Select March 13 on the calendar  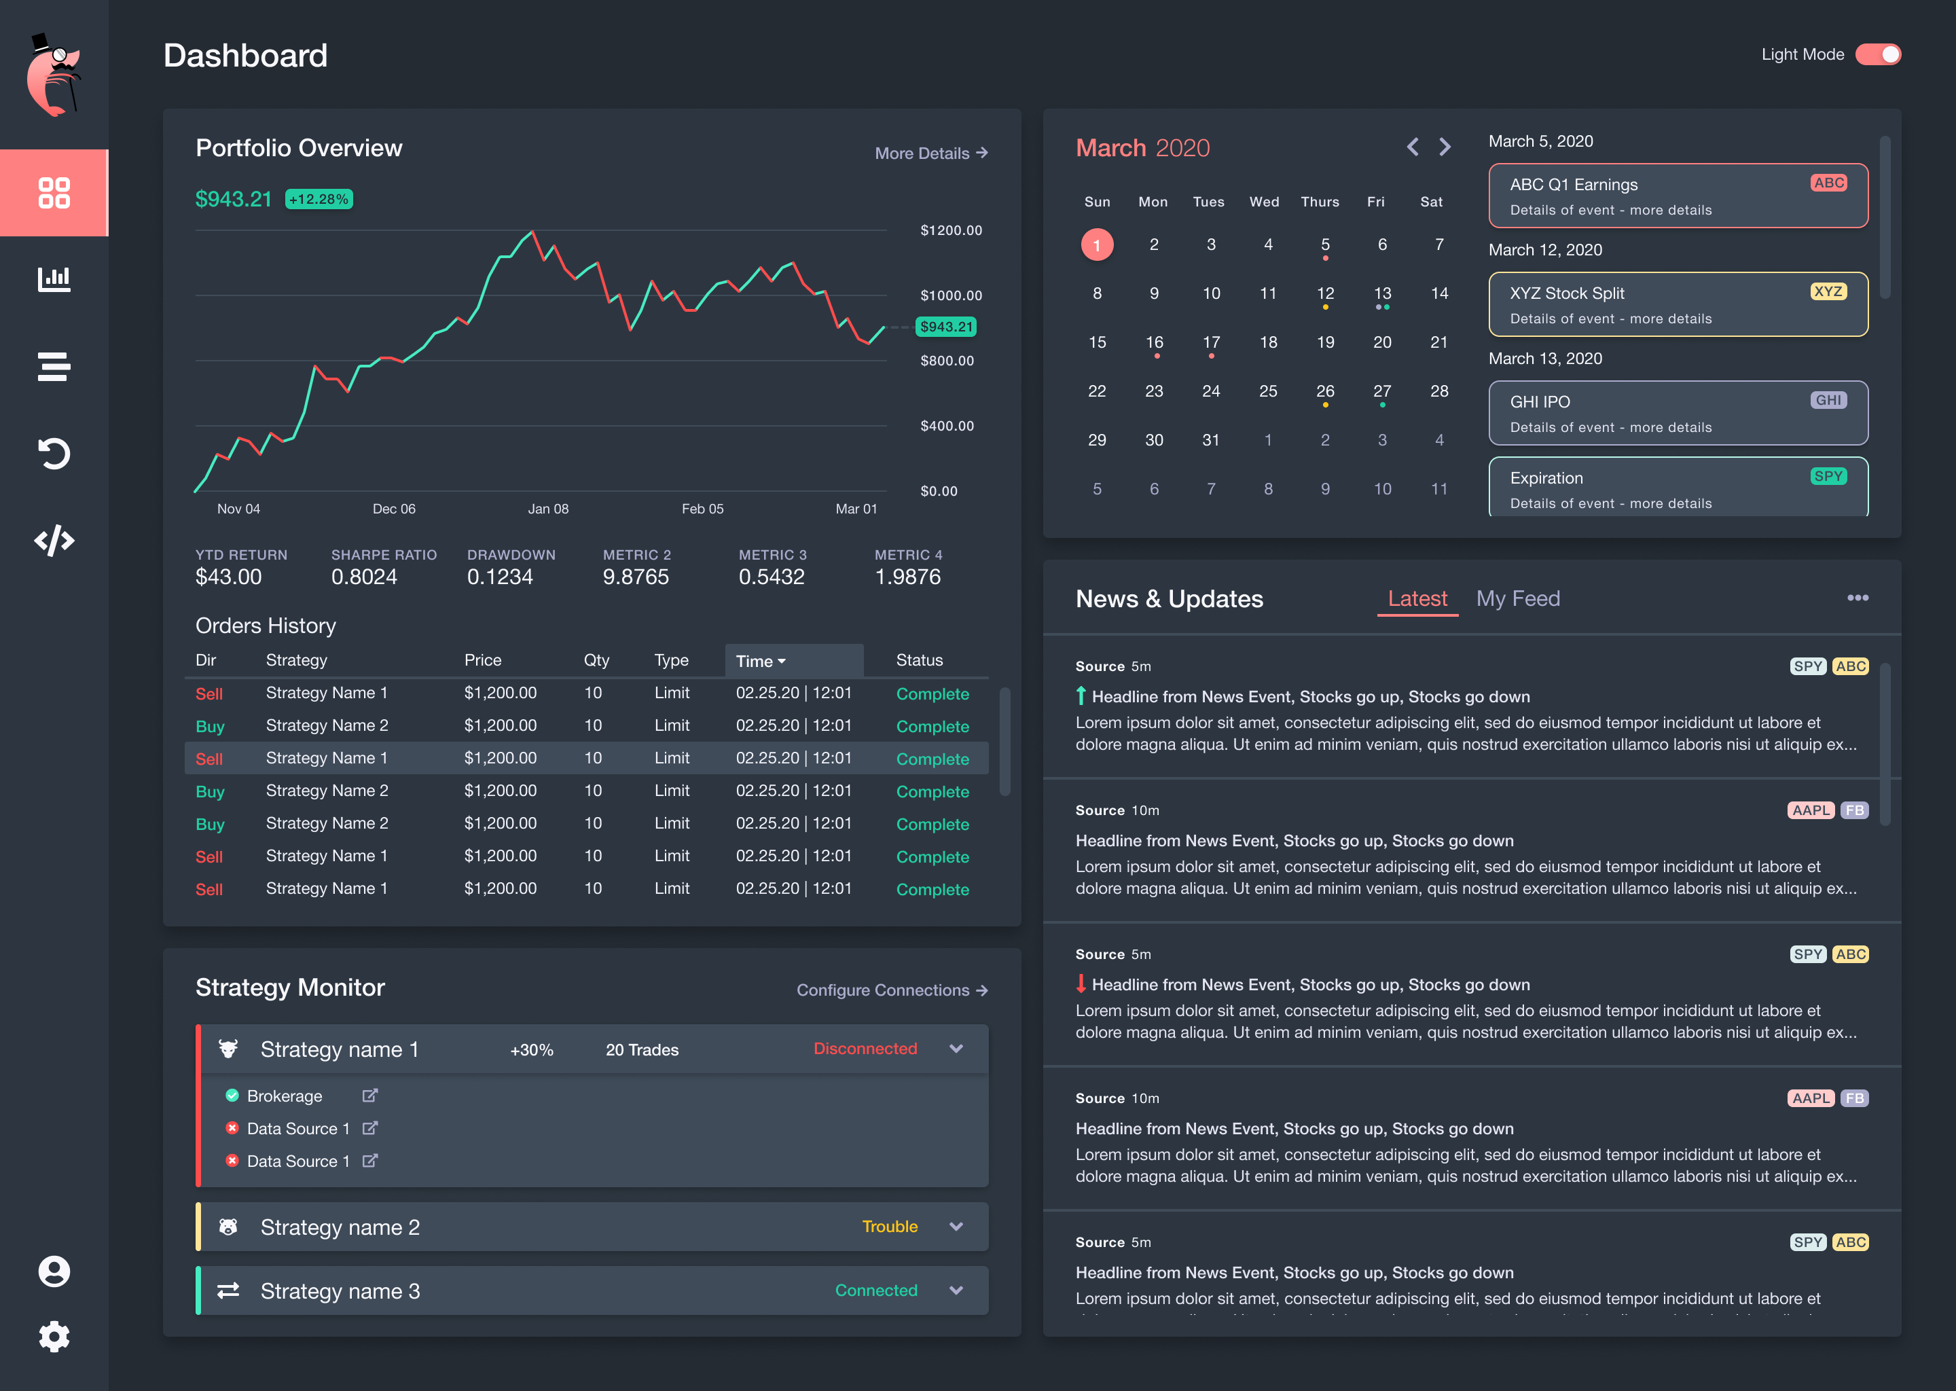[1382, 294]
